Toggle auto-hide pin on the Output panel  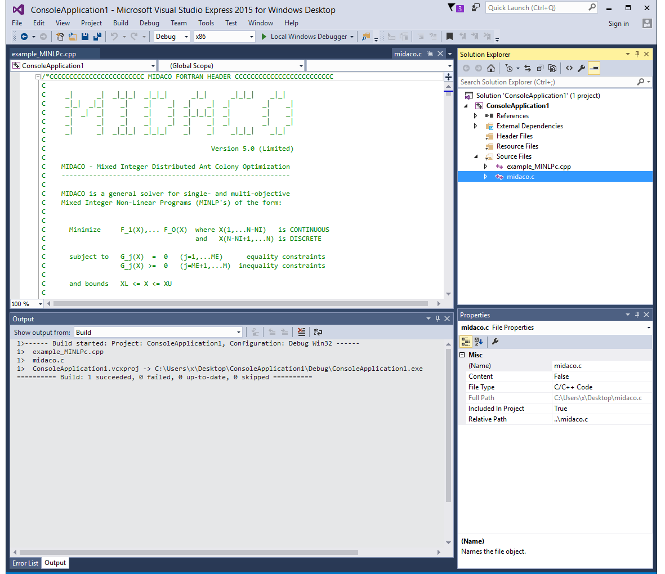click(438, 319)
